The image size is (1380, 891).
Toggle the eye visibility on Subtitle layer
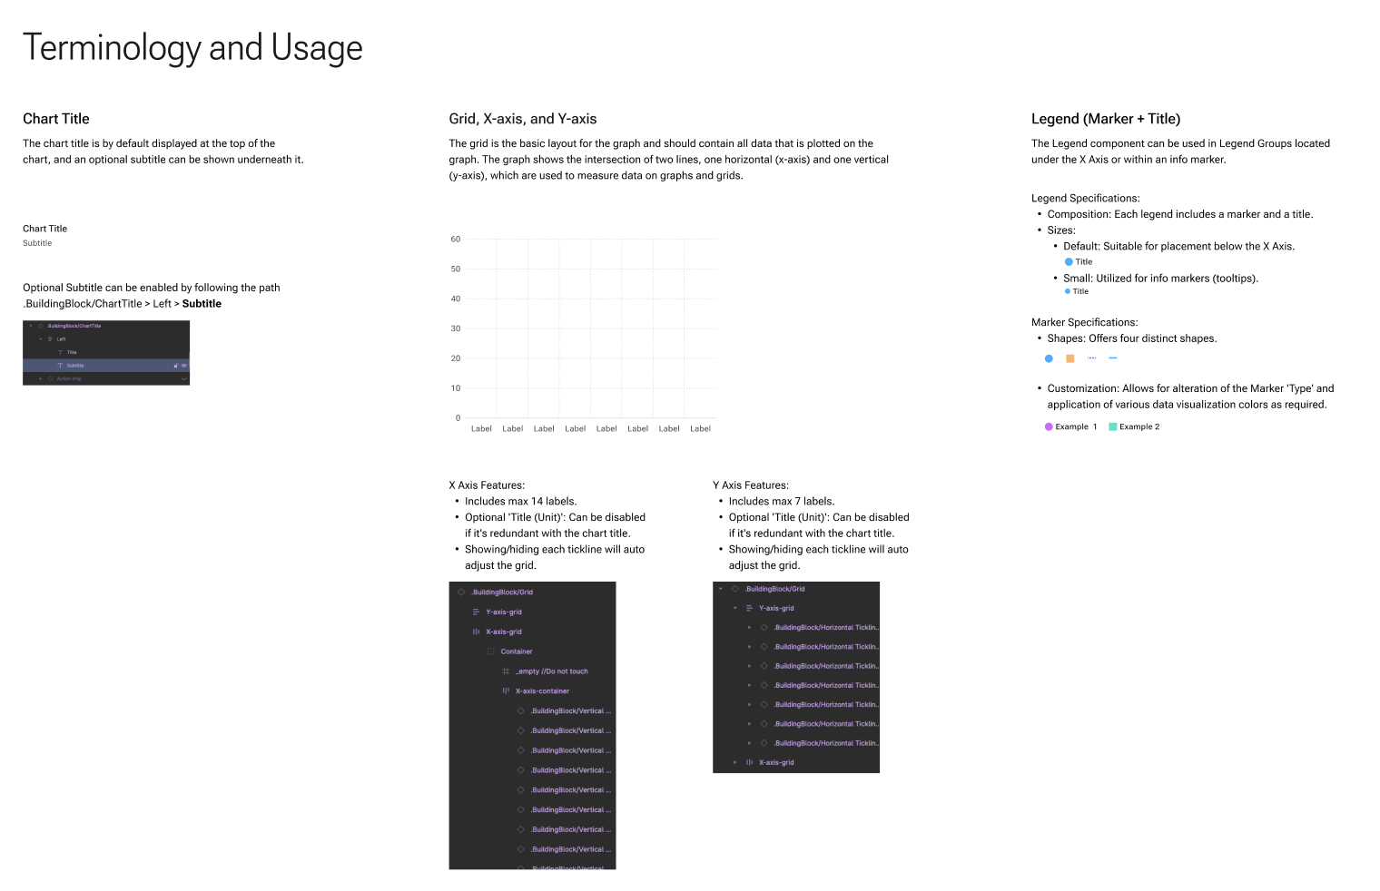184,366
